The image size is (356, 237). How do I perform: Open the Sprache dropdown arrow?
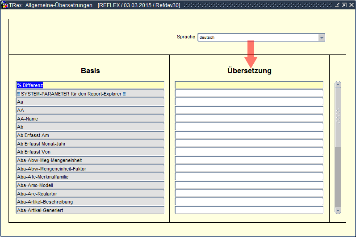321,37
